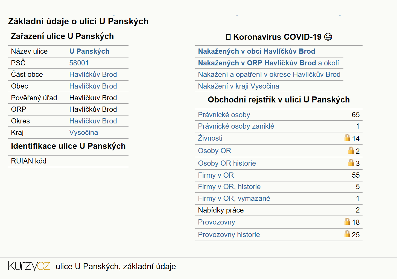Open the Firmy v OR link
Image resolution: width=397 pixels, height=279 pixels.
point(216,175)
